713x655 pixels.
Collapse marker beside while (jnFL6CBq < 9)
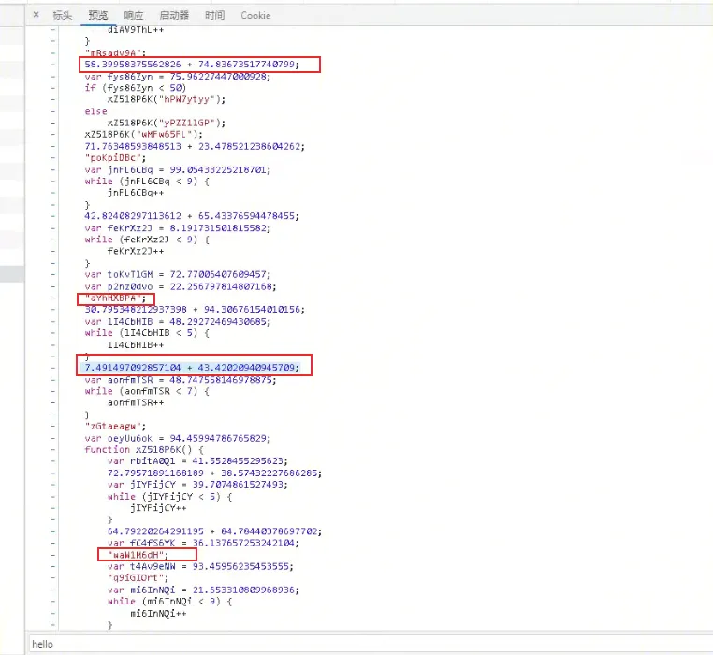(x=54, y=181)
